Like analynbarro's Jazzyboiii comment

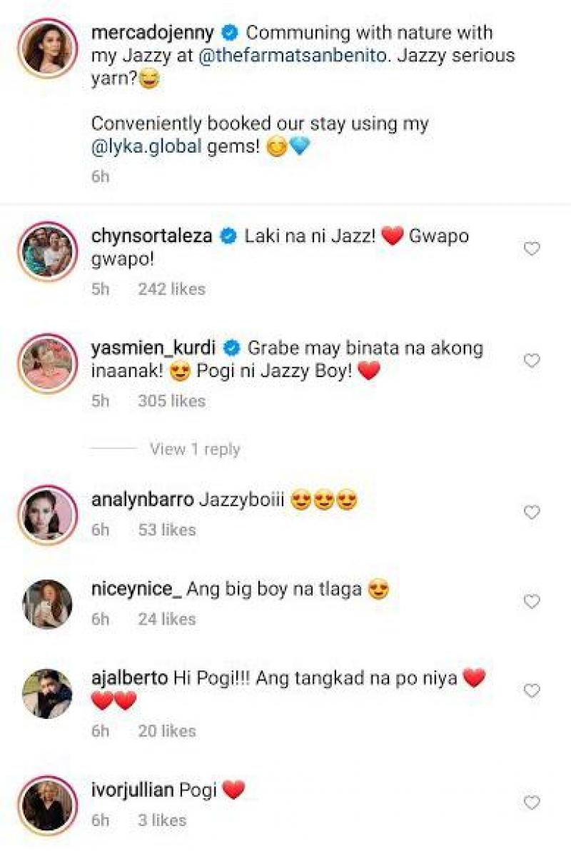coord(532,512)
